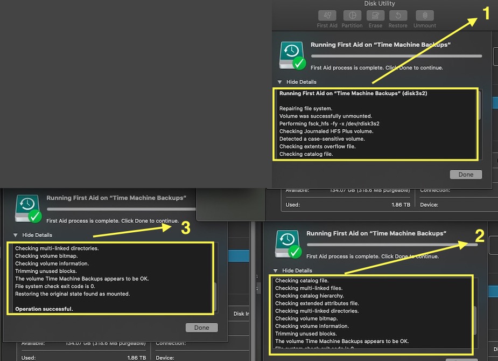Click 'Volume was successfully unmounted.' log line
Screen dimensions: 498x361
click(x=326, y=116)
